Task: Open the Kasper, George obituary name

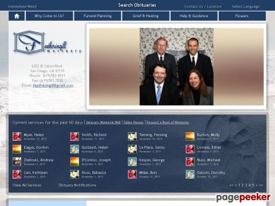Action: coord(152,160)
